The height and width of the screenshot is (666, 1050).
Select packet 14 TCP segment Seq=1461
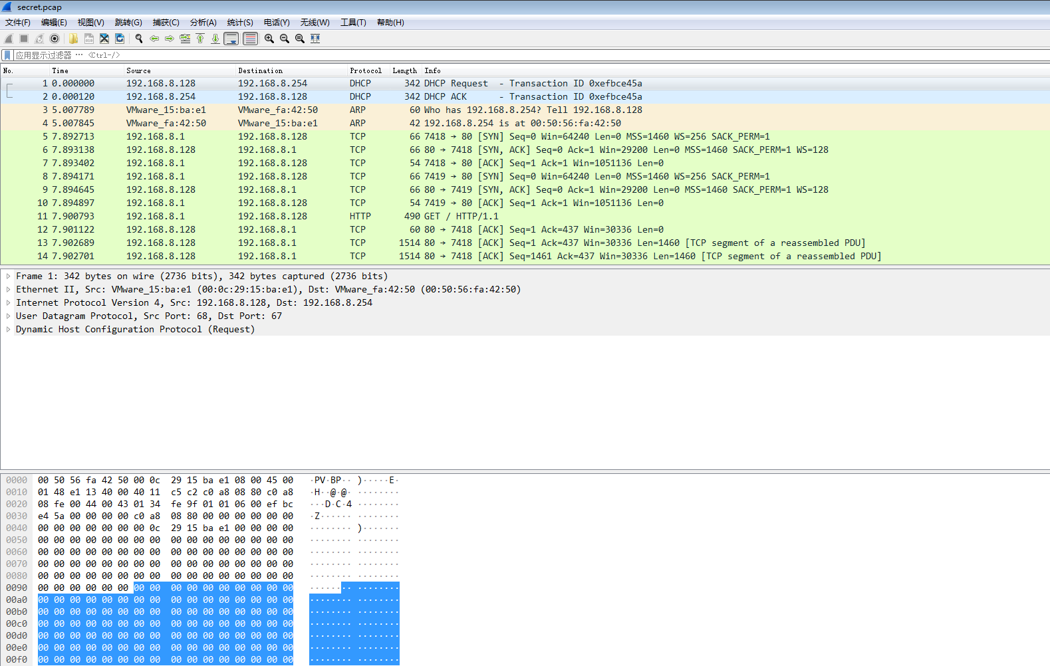coord(525,256)
